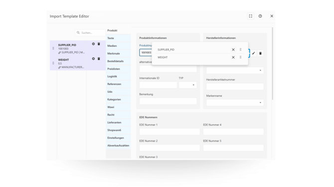Open the Einstellungen tab
Screen dimensions: 334x187
tap(119, 138)
